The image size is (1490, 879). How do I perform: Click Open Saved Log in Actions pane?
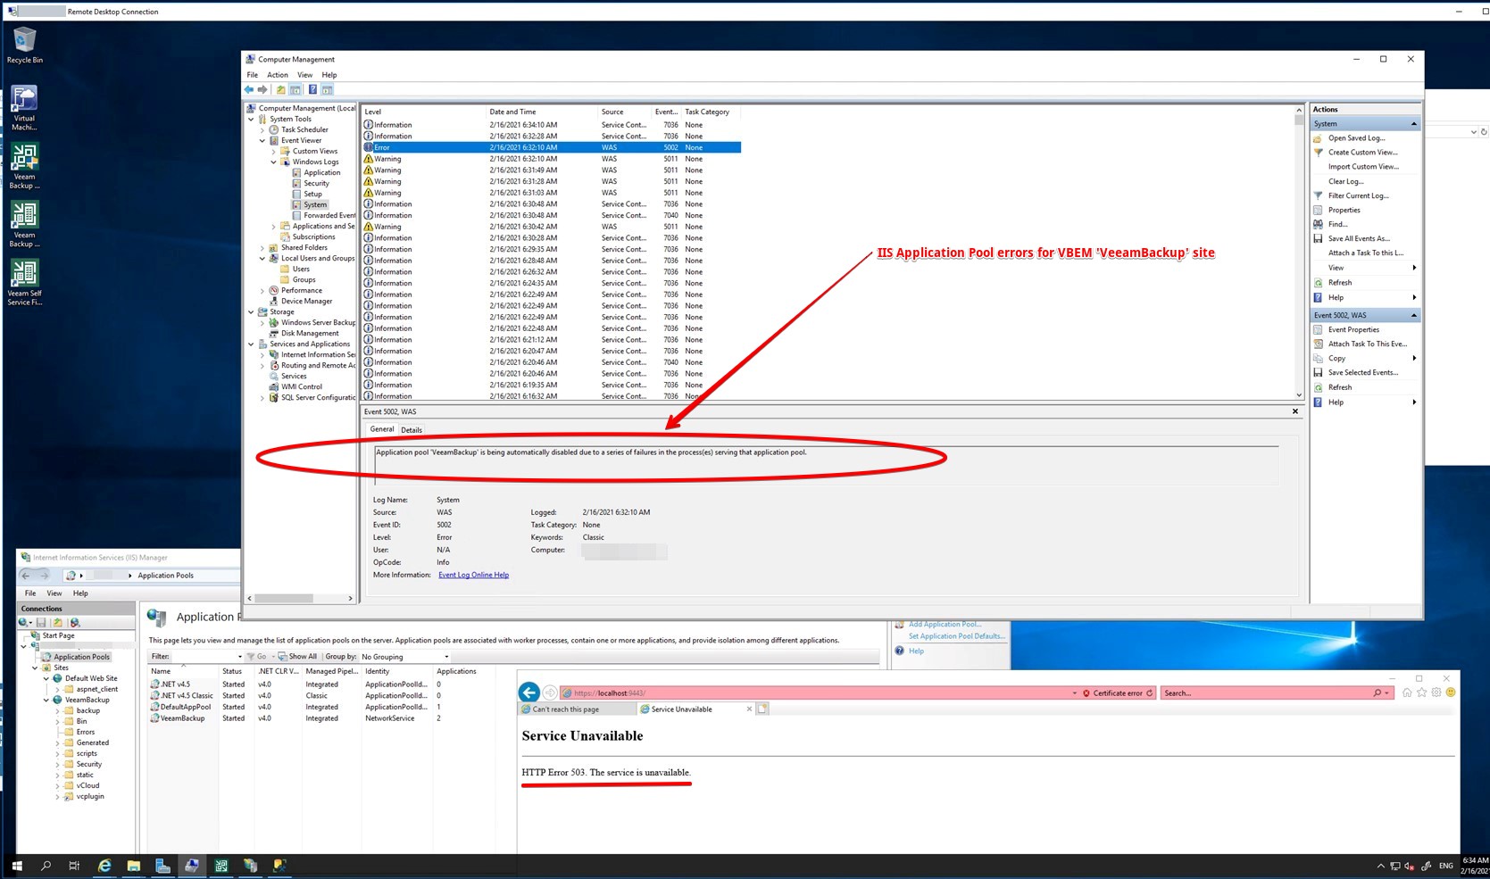click(1355, 138)
